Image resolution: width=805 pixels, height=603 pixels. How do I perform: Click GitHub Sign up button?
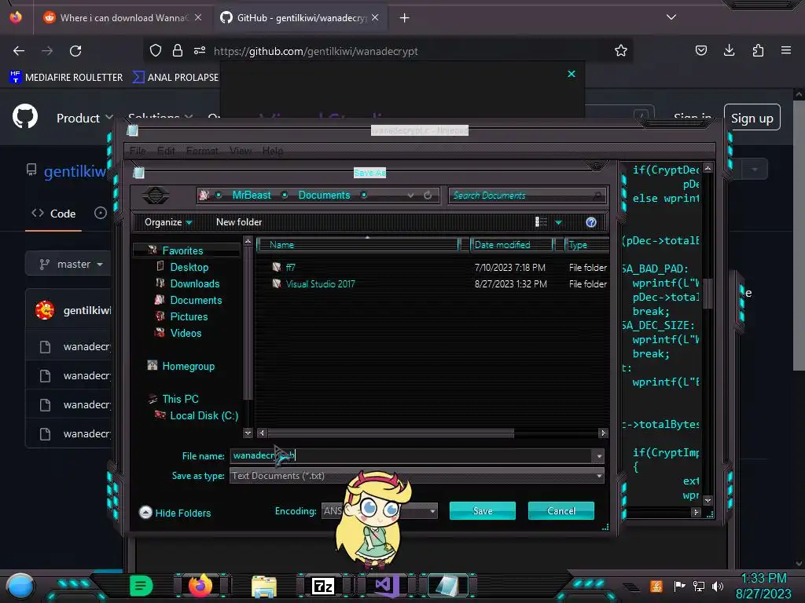pyautogui.click(x=752, y=118)
